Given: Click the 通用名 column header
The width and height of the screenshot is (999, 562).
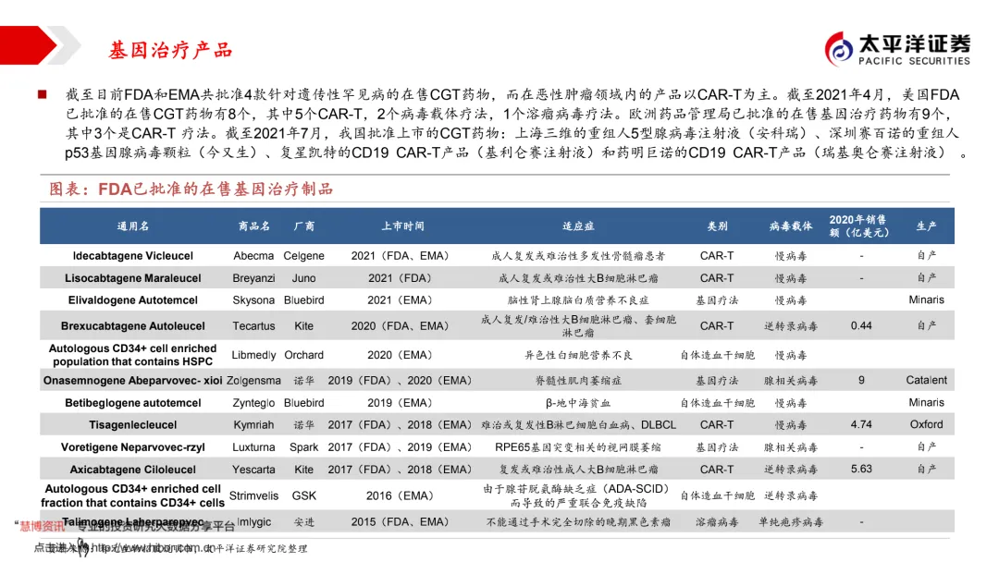Looking at the screenshot, I should (132, 226).
